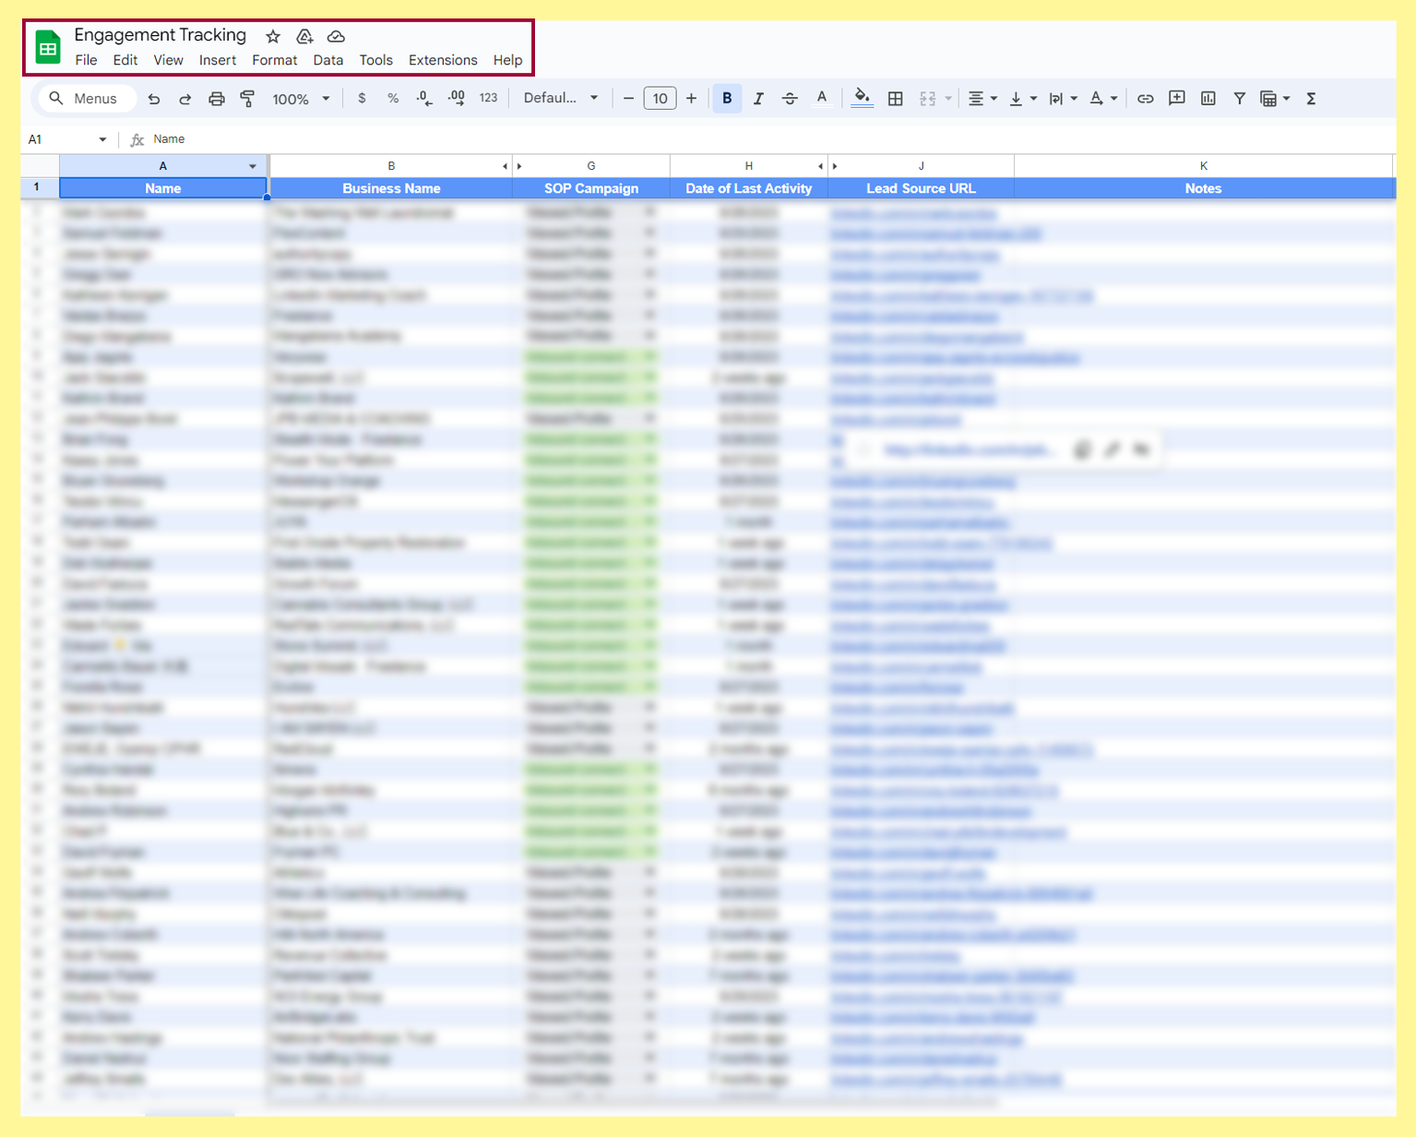1416x1137 pixels.
Task: Open the File menu
Action: click(86, 60)
